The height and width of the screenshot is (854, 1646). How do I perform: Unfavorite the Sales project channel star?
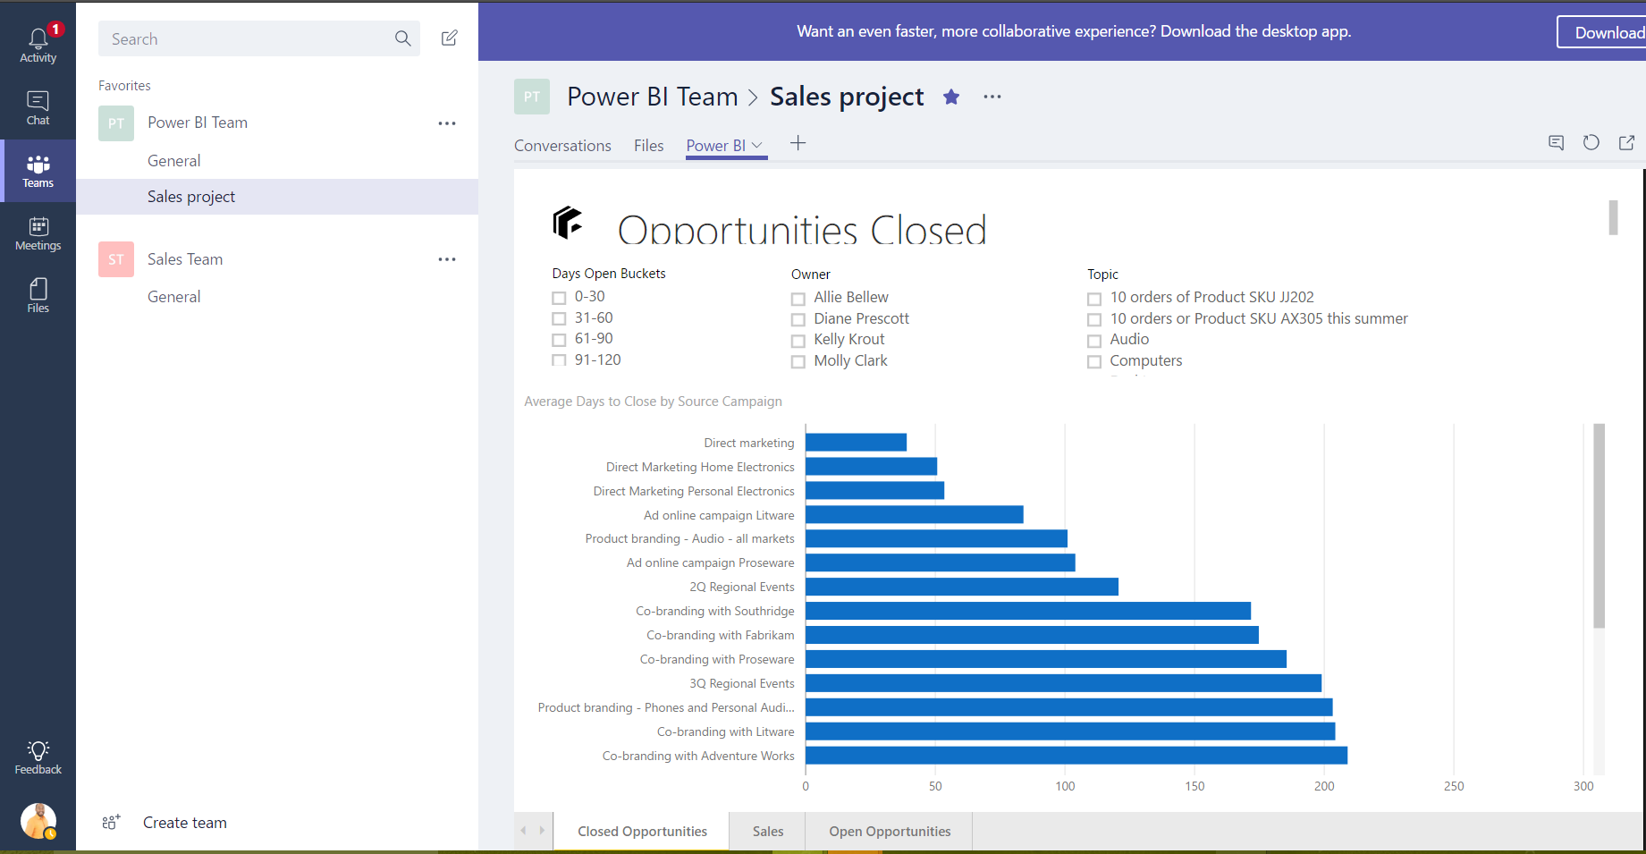click(951, 97)
